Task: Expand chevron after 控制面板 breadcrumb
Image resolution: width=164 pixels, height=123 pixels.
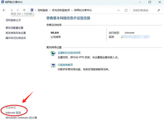Action: point(50,10)
